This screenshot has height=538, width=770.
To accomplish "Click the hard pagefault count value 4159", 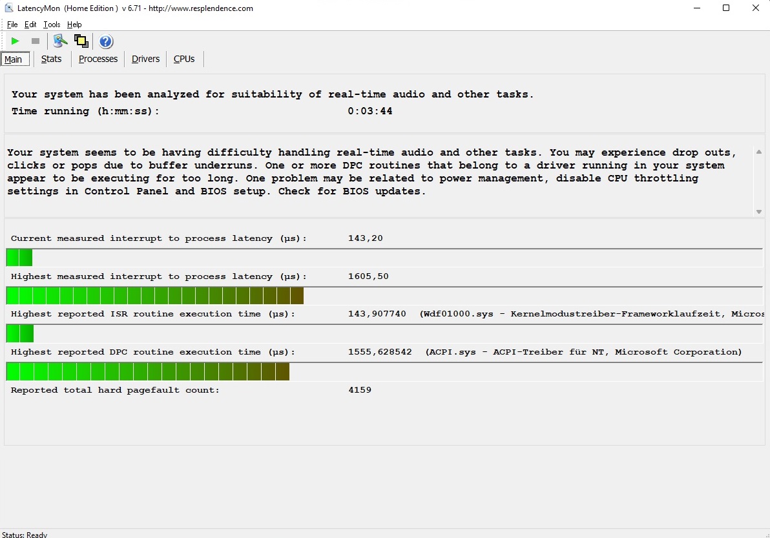I will pos(359,389).
